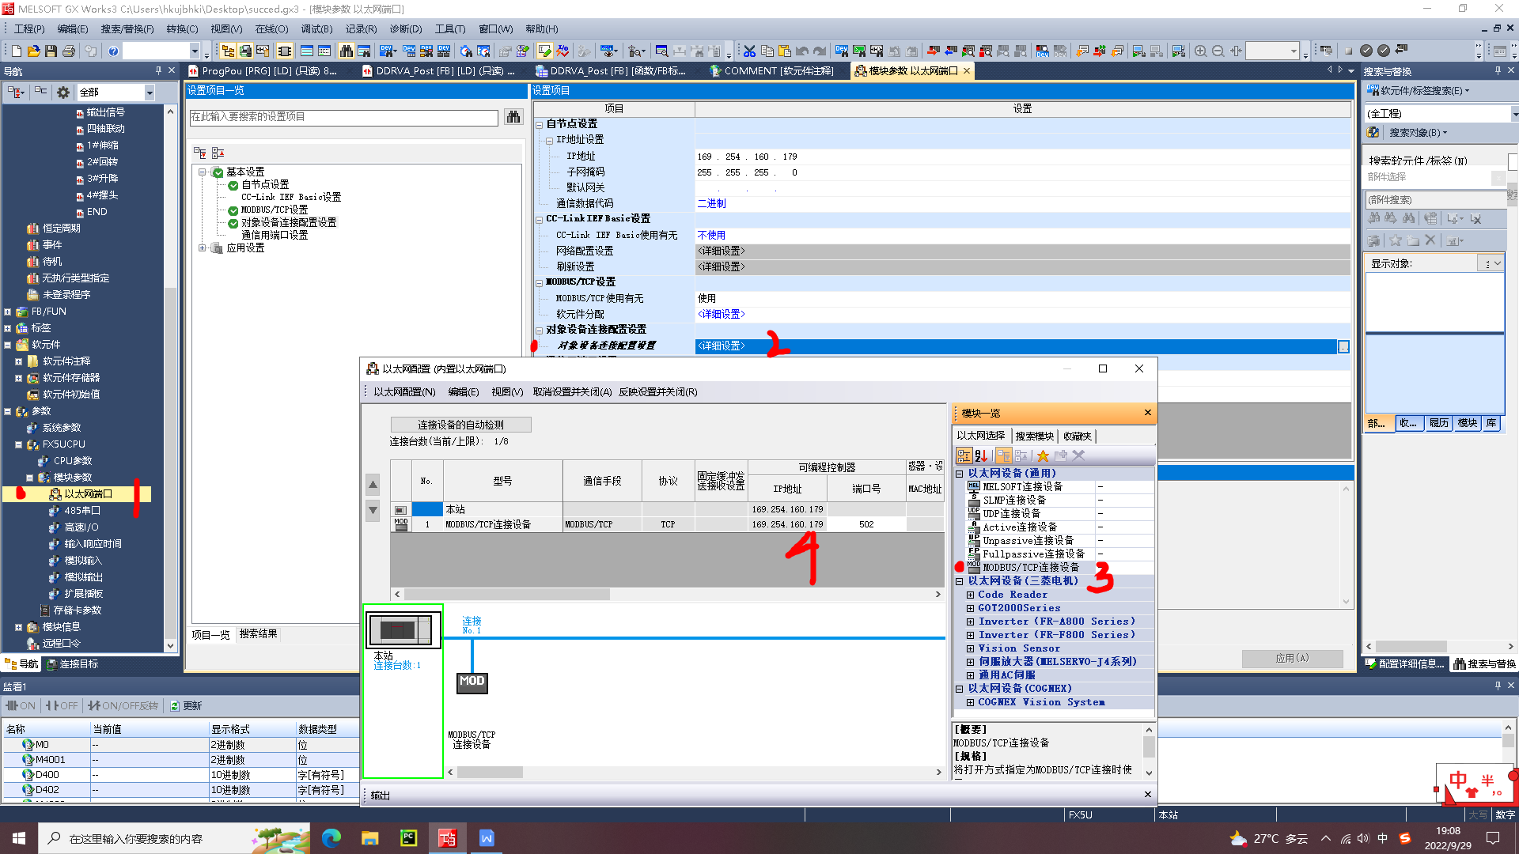The width and height of the screenshot is (1519, 854).
Task: Click the gear options icon in Navigation panel
Action: [x=63, y=93]
